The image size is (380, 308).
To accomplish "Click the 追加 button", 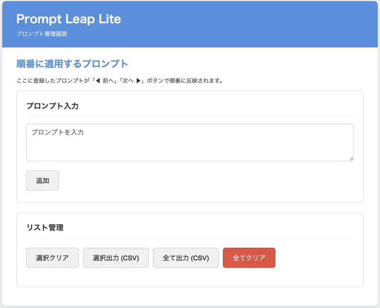I will (42, 180).
